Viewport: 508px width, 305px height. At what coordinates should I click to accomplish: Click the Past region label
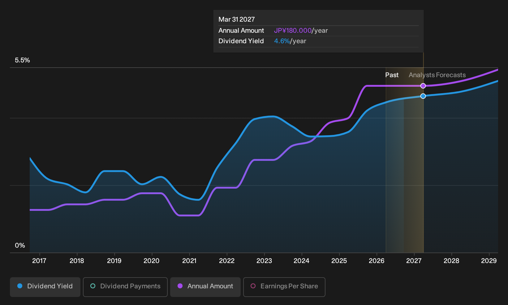[x=392, y=75]
